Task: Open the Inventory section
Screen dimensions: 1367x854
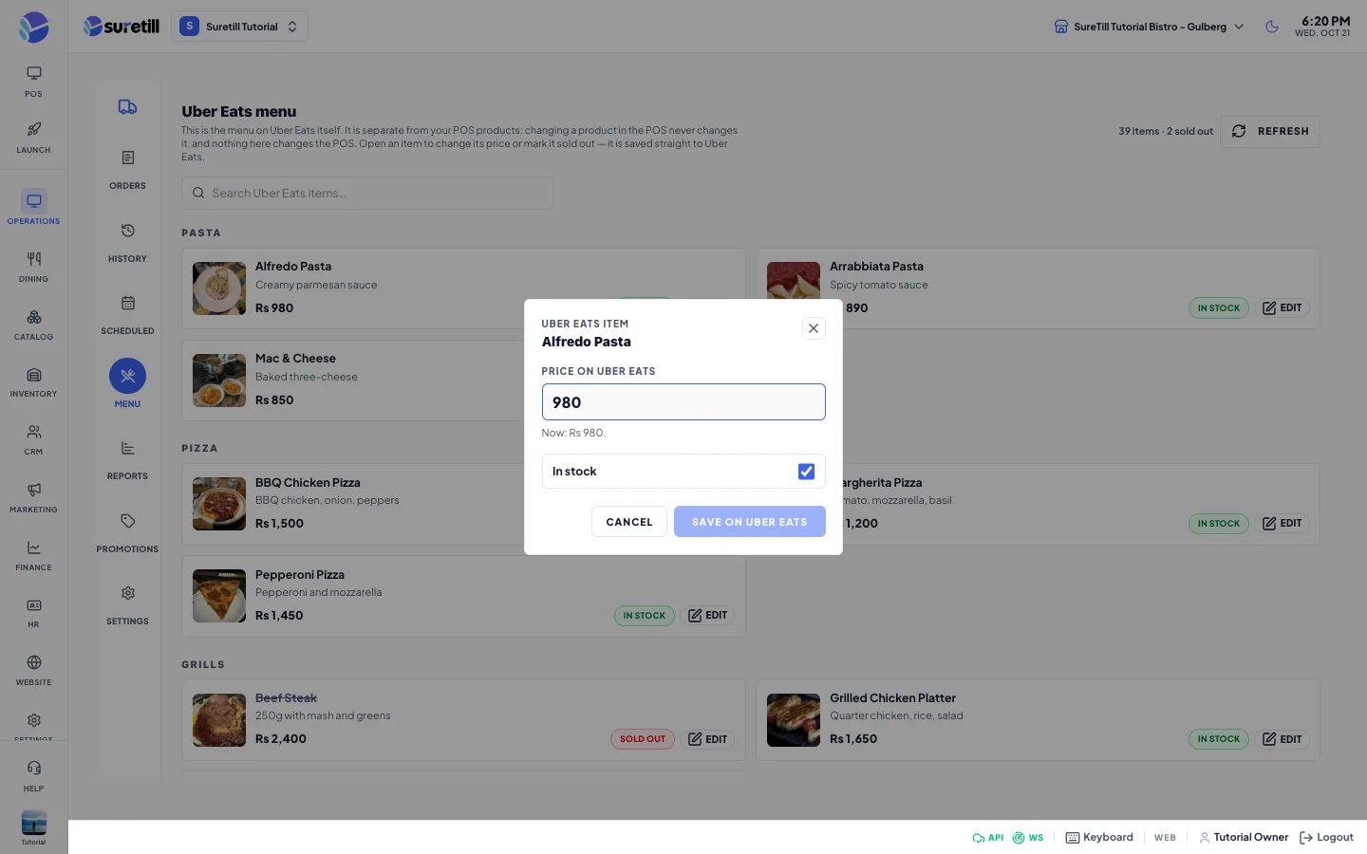Action: tap(33, 381)
